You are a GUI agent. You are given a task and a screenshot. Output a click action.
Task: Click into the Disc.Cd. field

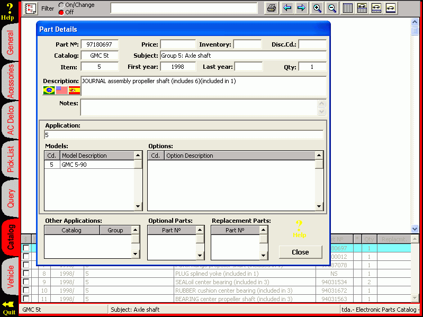(312, 44)
